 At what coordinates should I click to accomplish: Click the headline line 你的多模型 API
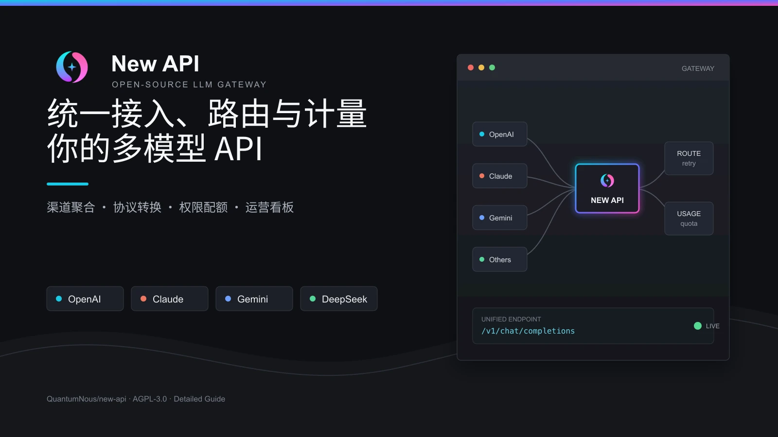coord(155,149)
